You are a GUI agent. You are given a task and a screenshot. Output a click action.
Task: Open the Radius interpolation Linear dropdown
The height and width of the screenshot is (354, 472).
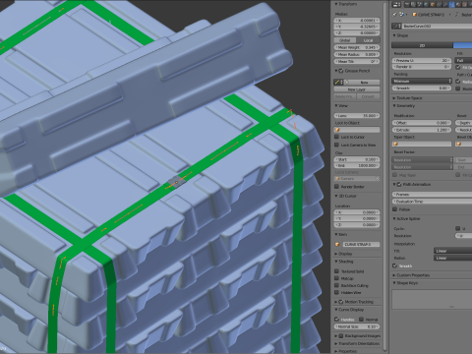click(x=453, y=258)
